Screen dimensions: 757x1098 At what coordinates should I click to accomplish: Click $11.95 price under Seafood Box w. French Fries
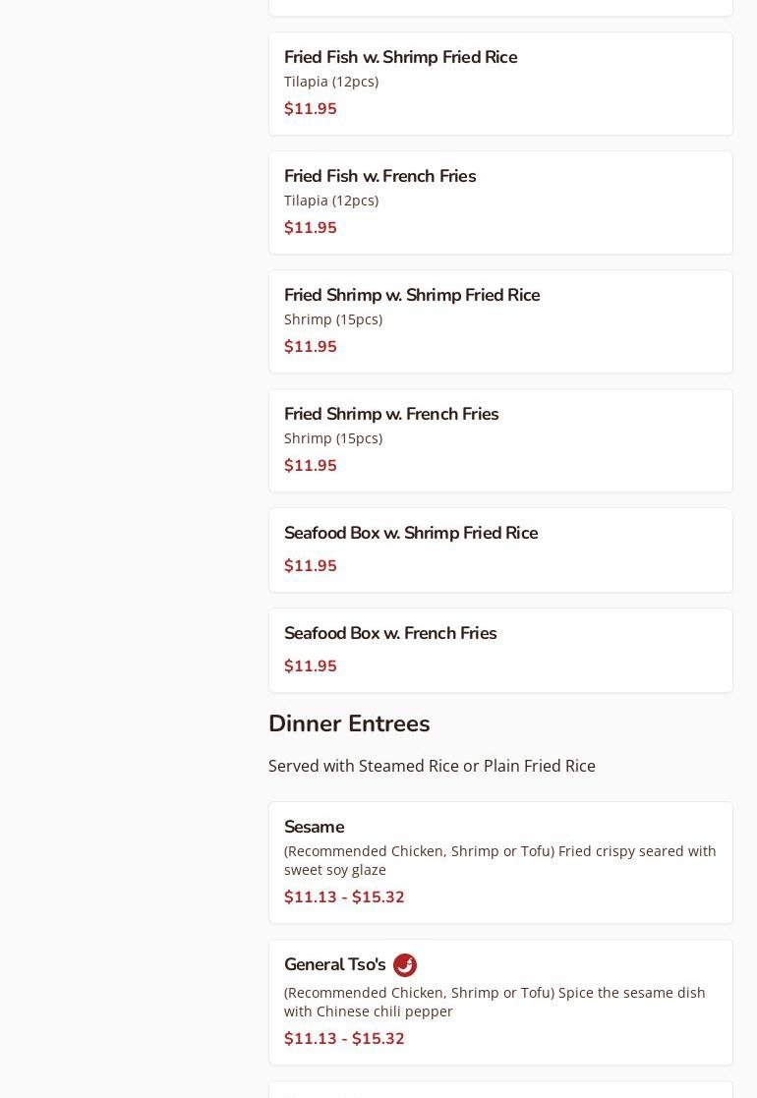pos(311,666)
